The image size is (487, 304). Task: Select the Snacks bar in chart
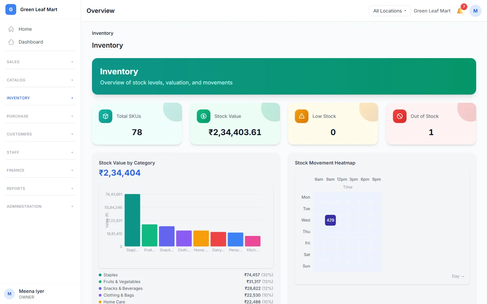(167, 236)
